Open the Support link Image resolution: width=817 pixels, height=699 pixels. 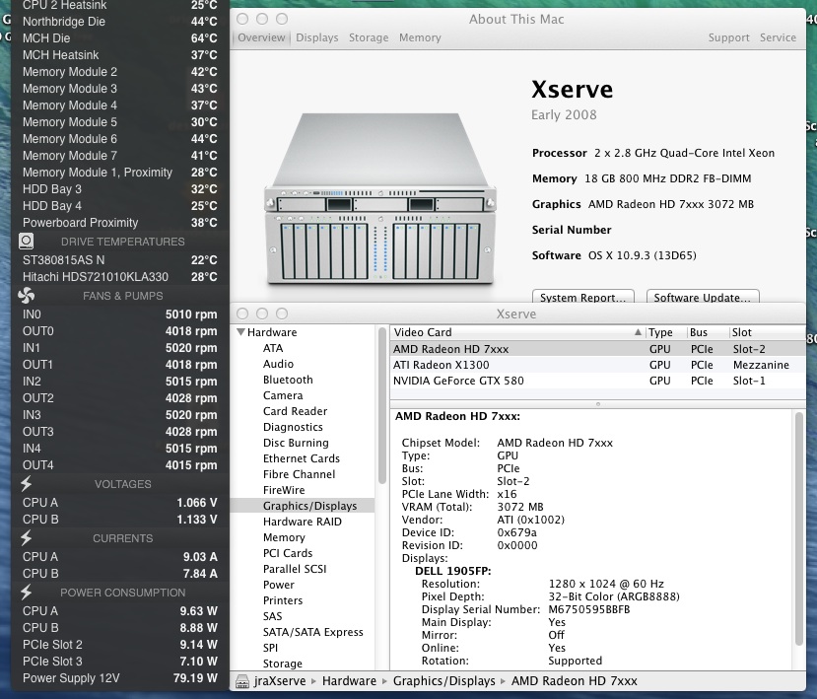pos(728,38)
